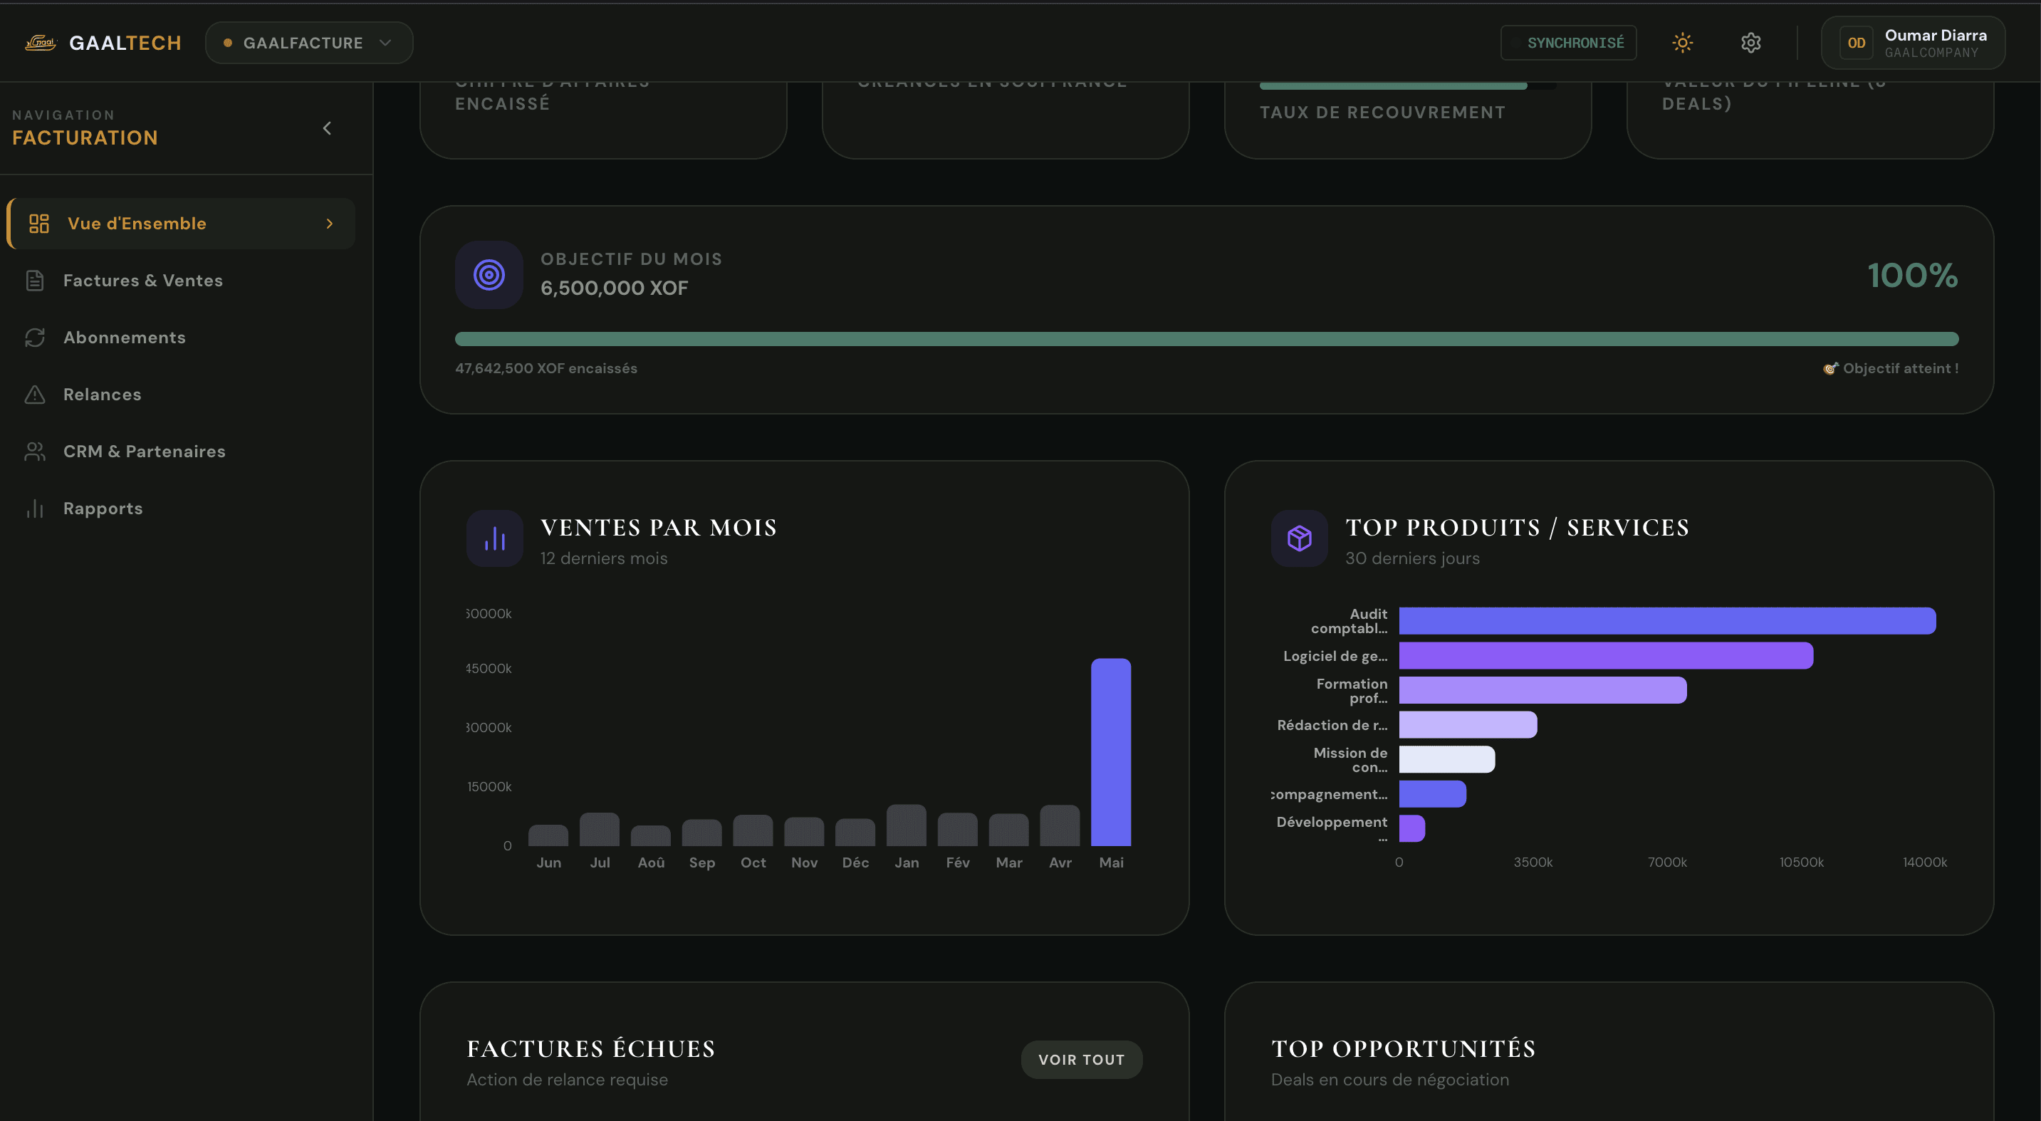Select the Relances menu item

[181, 395]
